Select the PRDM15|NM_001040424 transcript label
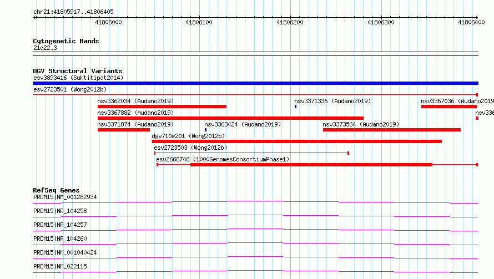This screenshot has height=279, width=494. point(65,252)
